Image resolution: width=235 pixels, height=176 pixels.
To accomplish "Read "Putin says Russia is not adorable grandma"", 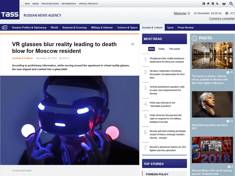I will (x=162, y=104).
